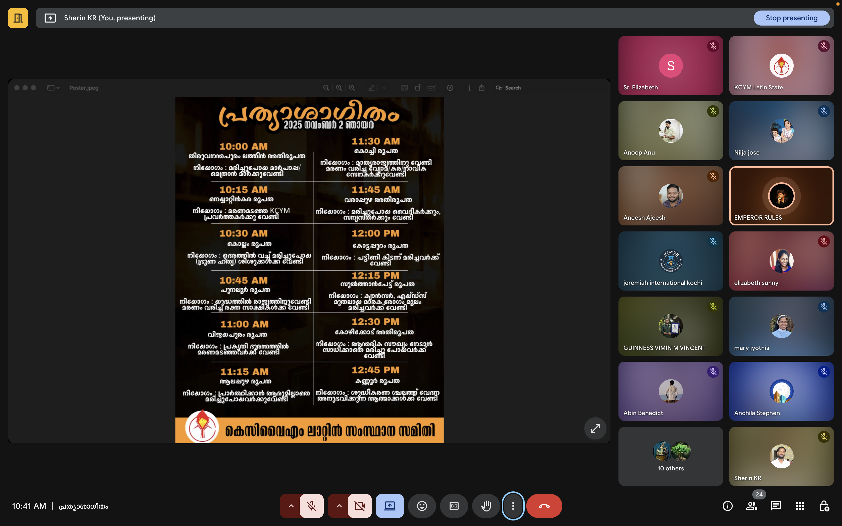
Task: Select GUINNESS VIMIN M VINCENT tile
Action: tap(671, 326)
